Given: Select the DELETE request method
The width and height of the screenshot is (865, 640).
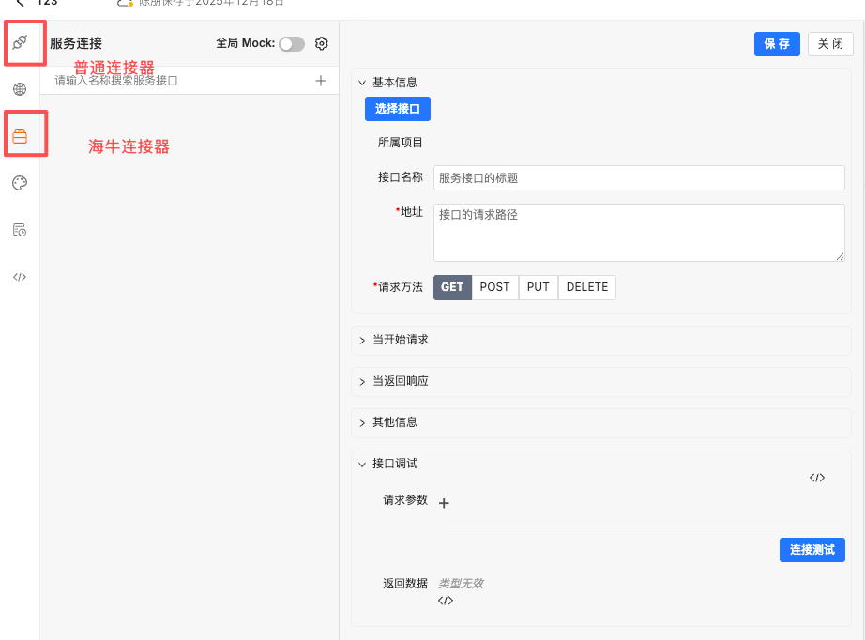Looking at the screenshot, I should (587, 287).
